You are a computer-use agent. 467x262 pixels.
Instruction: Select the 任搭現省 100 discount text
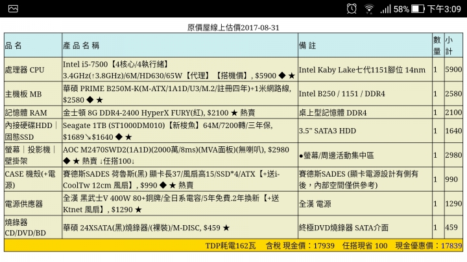365,246
